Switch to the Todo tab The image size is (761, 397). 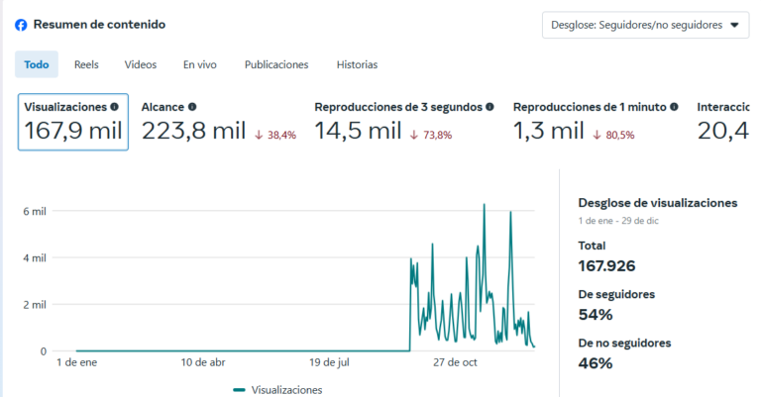click(37, 64)
